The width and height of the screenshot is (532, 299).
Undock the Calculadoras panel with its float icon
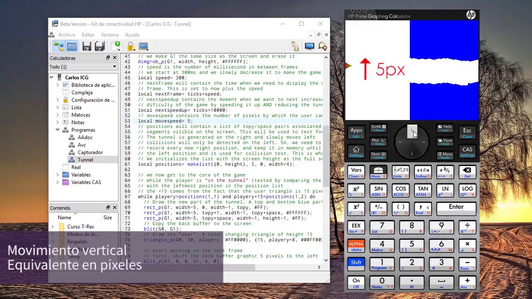pos(108,58)
